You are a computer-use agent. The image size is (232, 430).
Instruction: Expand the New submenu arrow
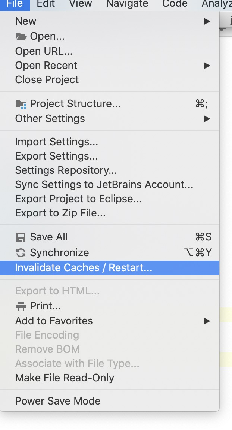[x=207, y=21]
